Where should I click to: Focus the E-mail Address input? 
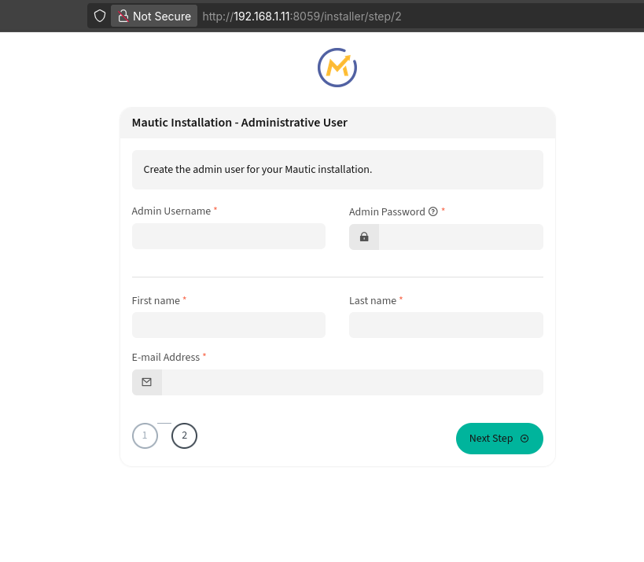(351, 382)
